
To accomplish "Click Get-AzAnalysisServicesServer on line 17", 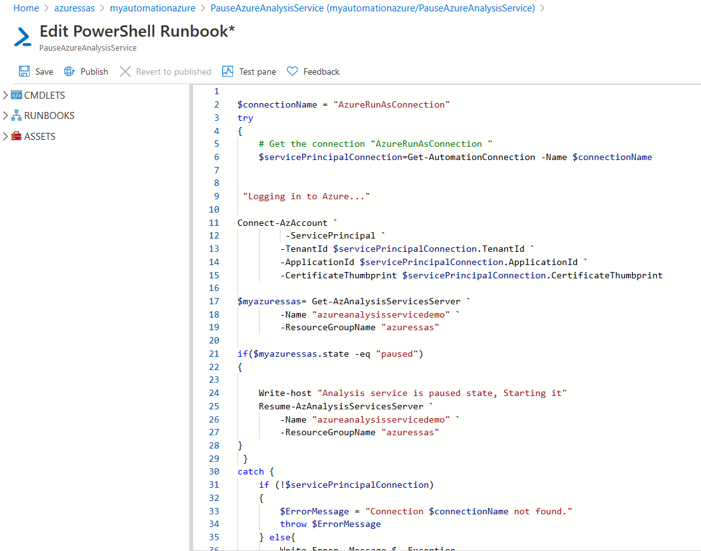I will pyautogui.click(x=386, y=301).
